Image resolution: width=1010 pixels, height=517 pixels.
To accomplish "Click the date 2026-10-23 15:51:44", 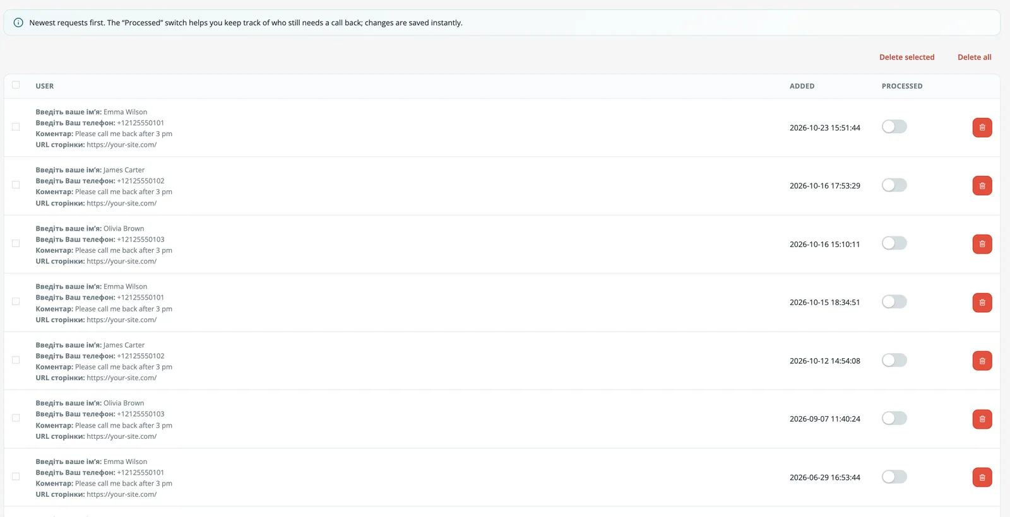I will coord(824,128).
